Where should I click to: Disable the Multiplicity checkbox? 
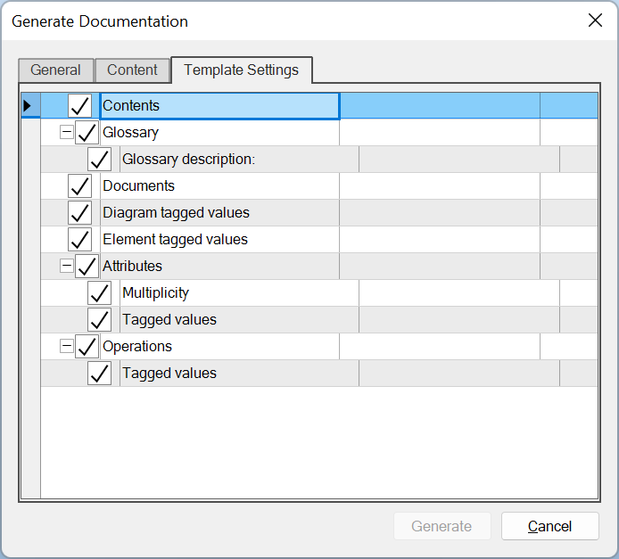99,293
